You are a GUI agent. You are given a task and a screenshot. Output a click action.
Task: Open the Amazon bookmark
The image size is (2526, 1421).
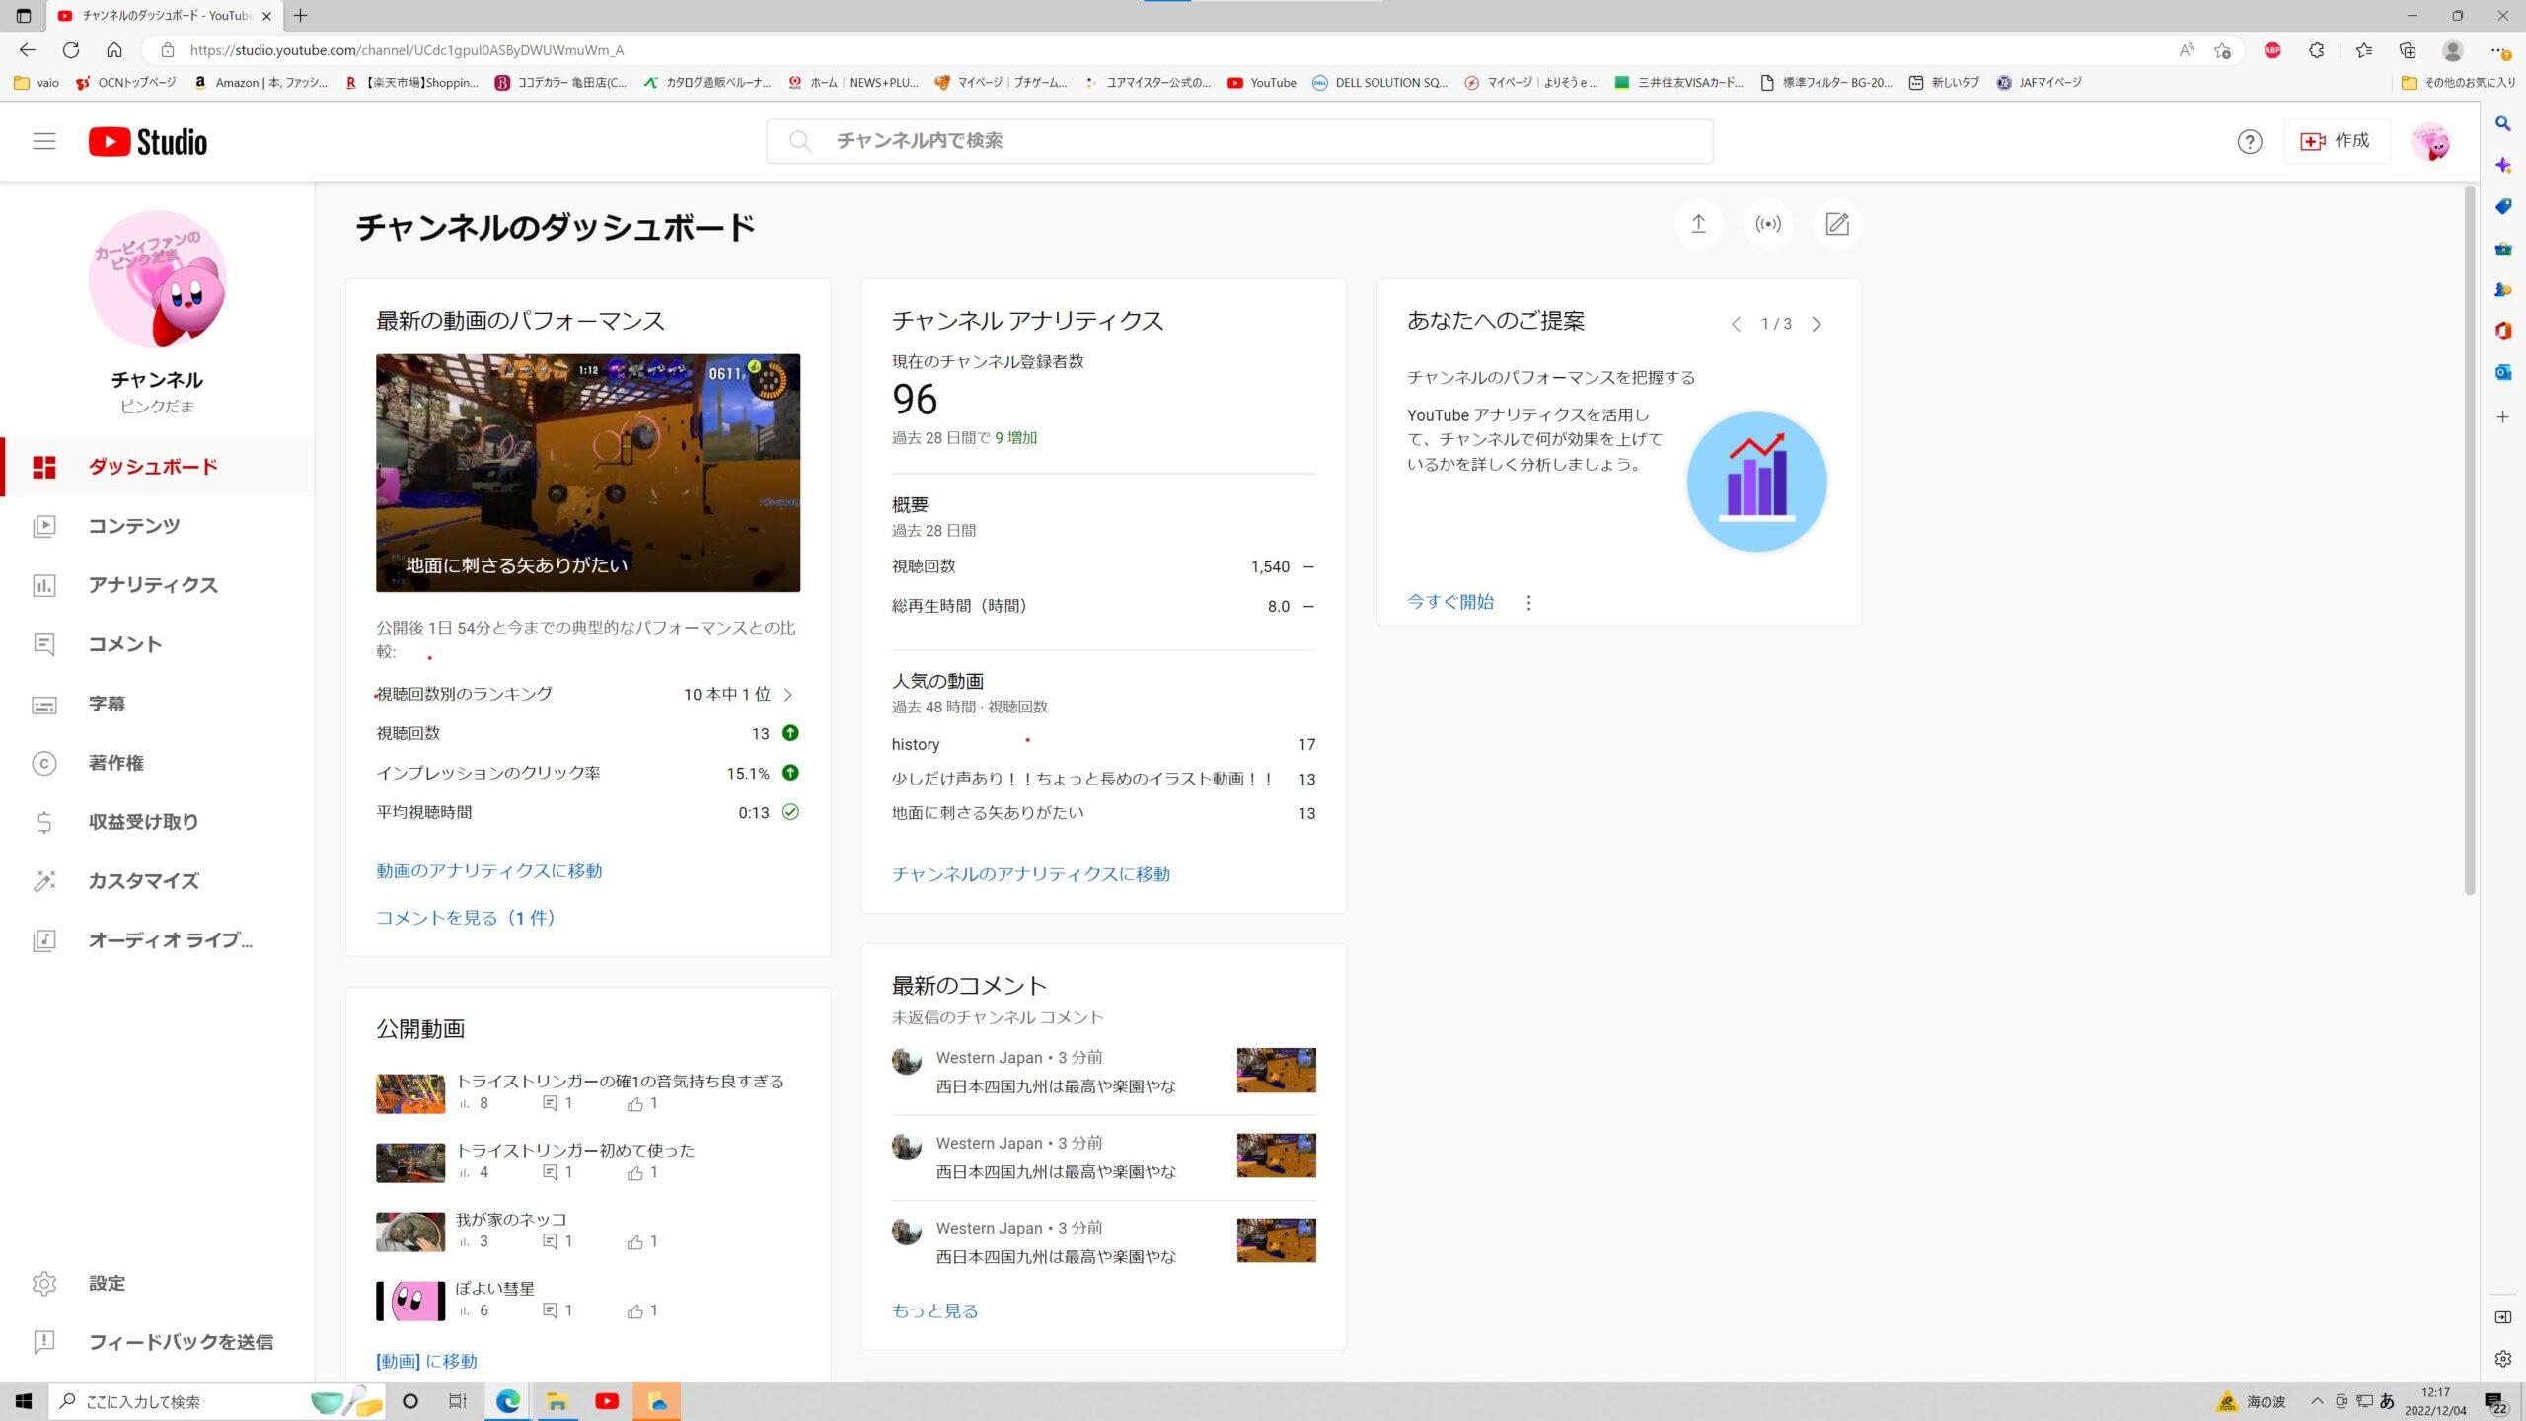pos(260,83)
